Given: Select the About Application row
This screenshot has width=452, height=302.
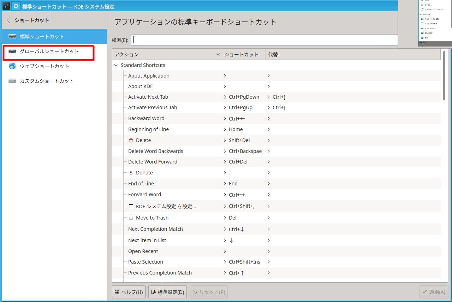Looking at the screenshot, I should 276,76.
